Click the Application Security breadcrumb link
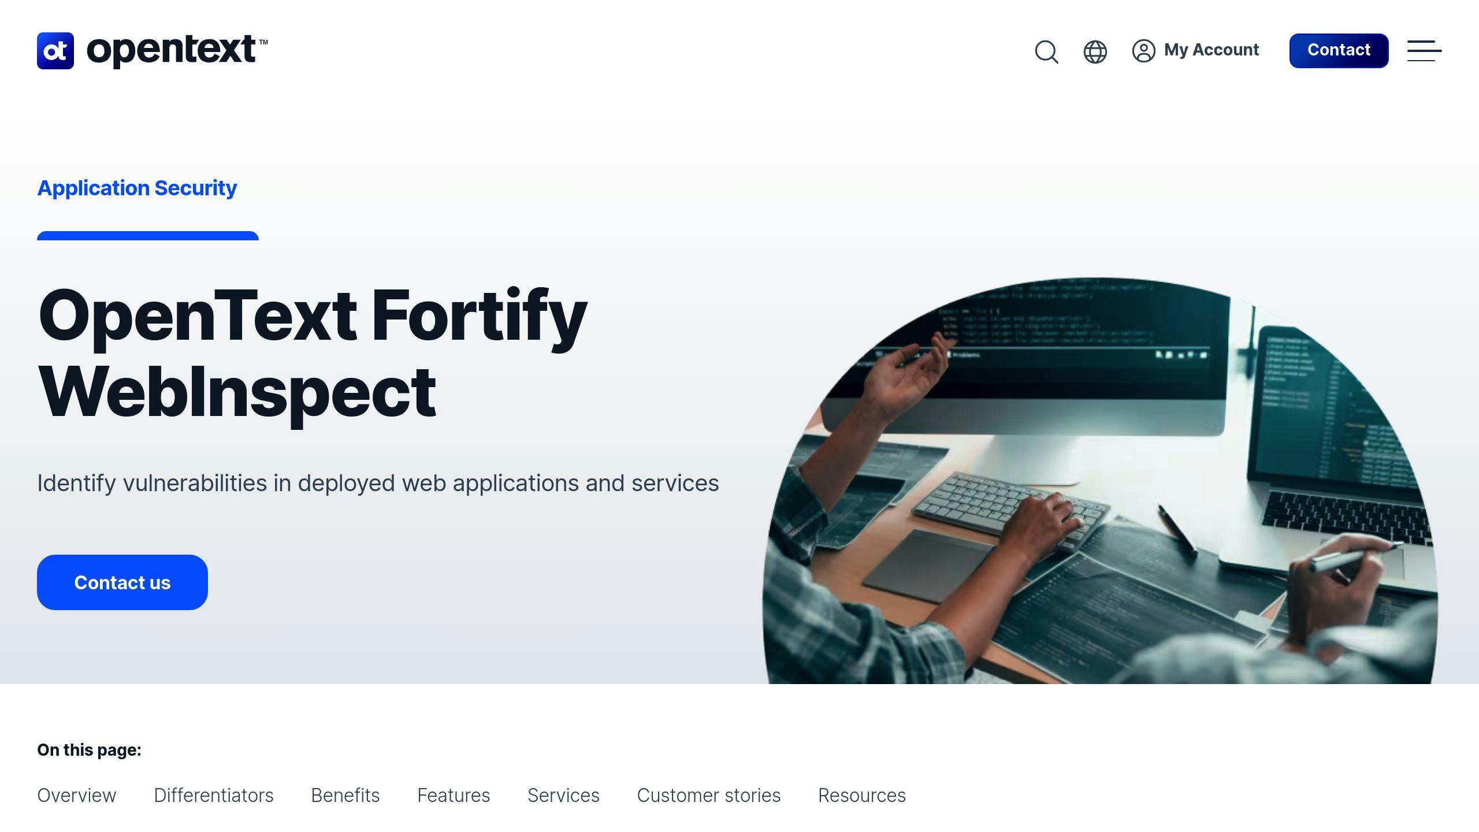The width and height of the screenshot is (1479, 832). pyautogui.click(x=136, y=187)
